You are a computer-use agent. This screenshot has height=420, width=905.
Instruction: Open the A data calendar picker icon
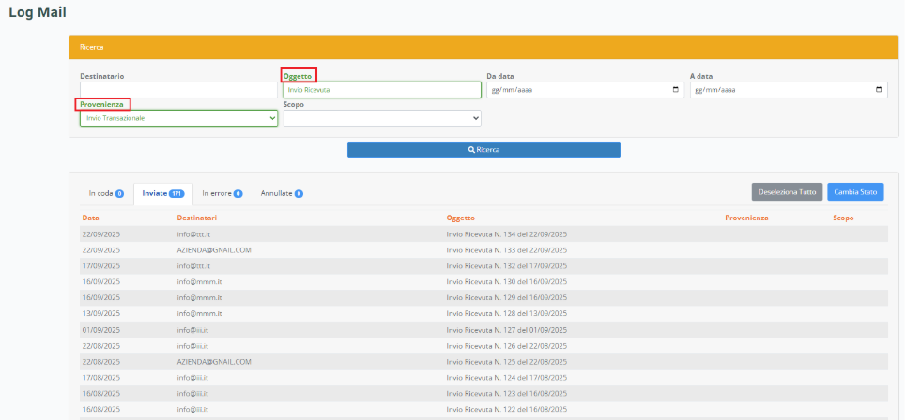click(879, 90)
